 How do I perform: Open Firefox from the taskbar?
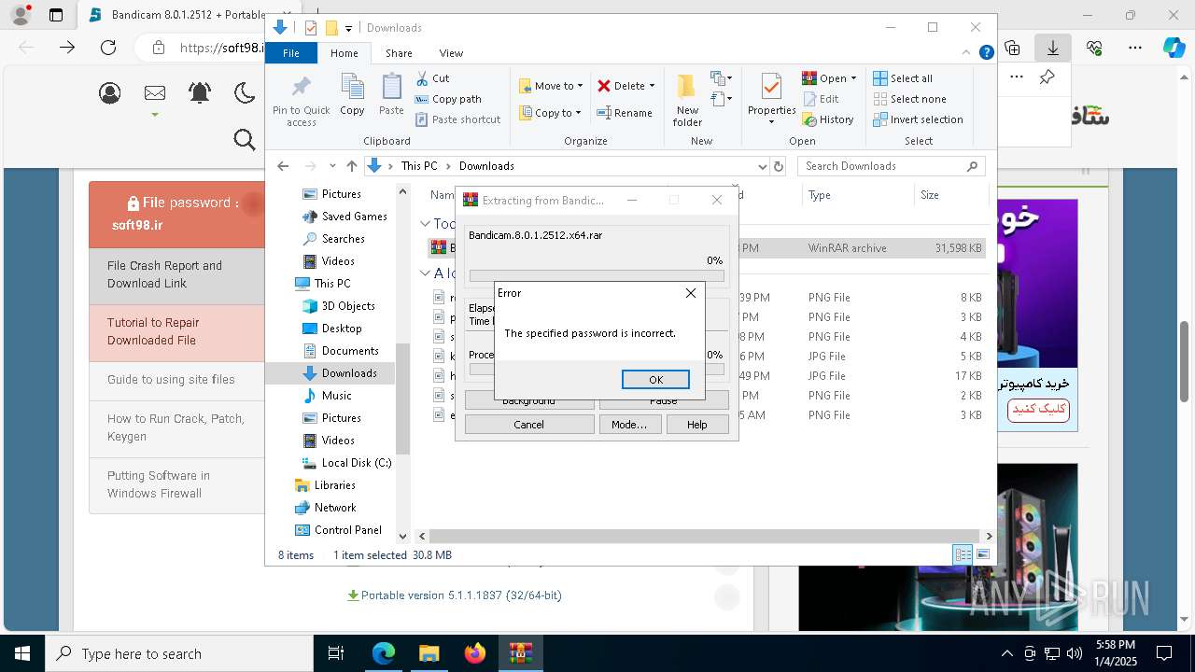coord(475,653)
